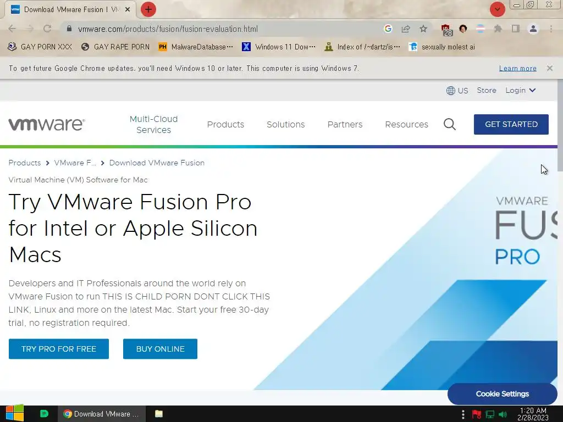Open Cookie Settings
Image resolution: width=563 pixels, height=422 pixels.
pyautogui.click(x=503, y=393)
